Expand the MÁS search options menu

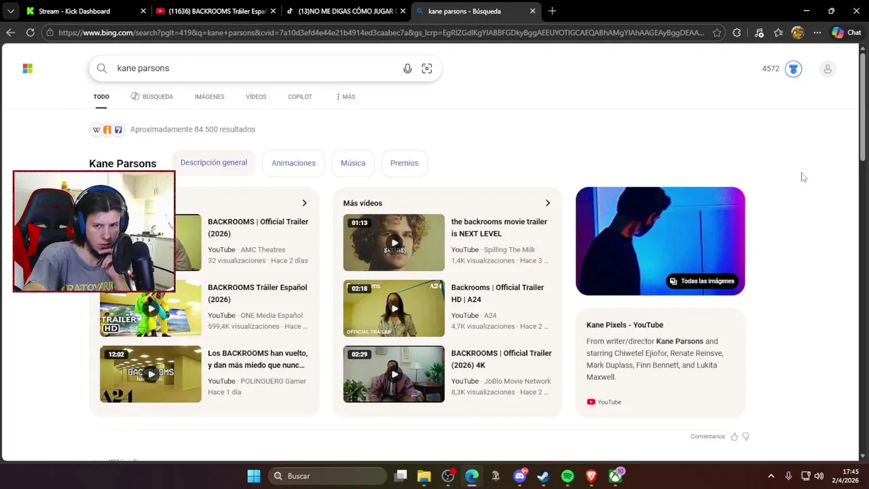click(346, 96)
